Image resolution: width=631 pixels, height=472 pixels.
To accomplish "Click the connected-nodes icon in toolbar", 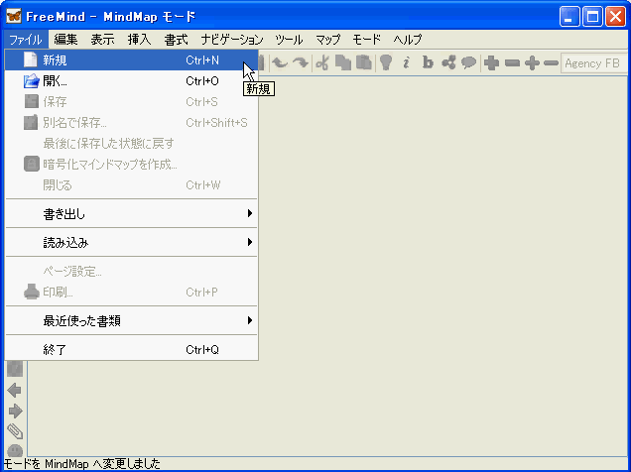I will point(448,63).
